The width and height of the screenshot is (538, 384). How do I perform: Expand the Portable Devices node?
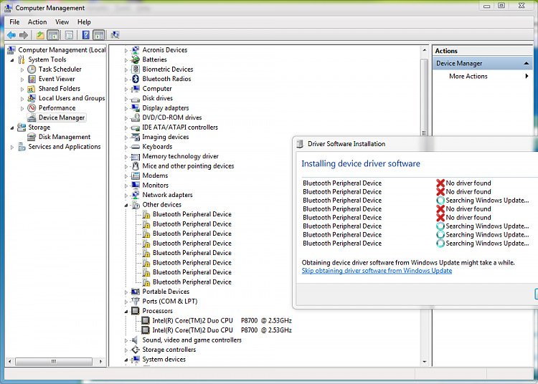(126, 292)
